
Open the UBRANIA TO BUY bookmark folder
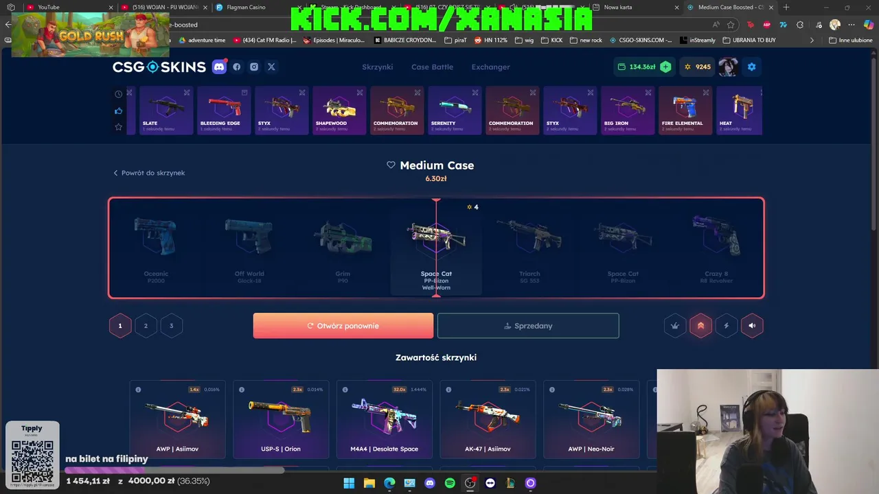click(749, 40)
